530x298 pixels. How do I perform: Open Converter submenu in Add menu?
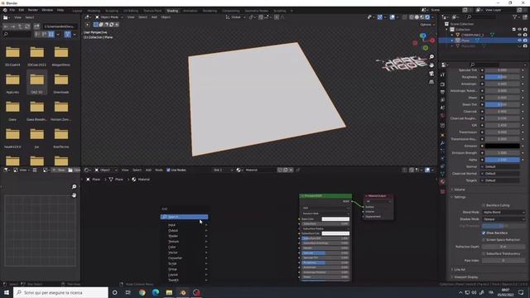[184, 257]
